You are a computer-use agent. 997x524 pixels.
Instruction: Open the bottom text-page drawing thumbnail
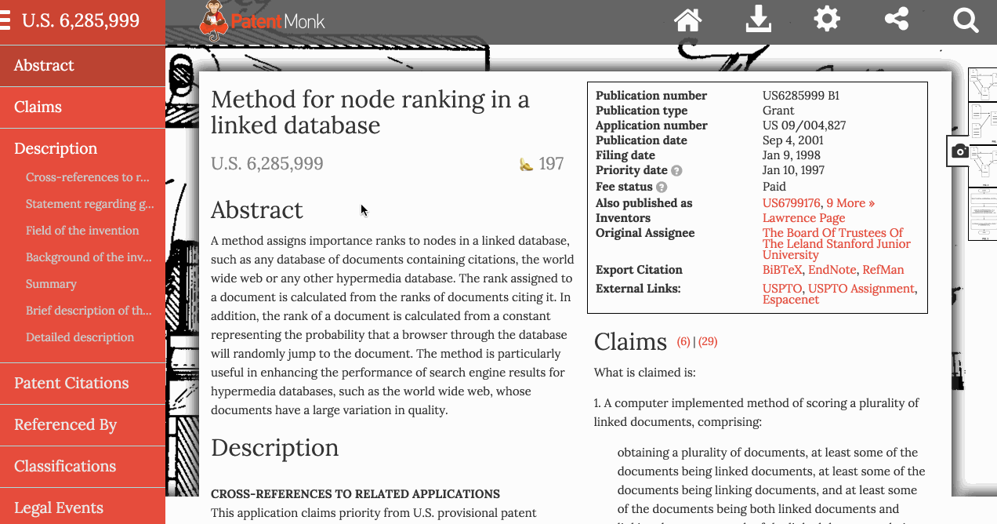tap(982, 213)
